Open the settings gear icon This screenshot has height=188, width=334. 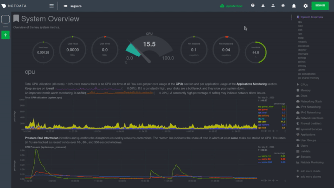[x=305, y=6]
